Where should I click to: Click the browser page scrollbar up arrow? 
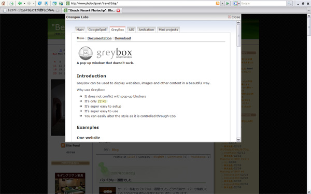tap(309, 16)
